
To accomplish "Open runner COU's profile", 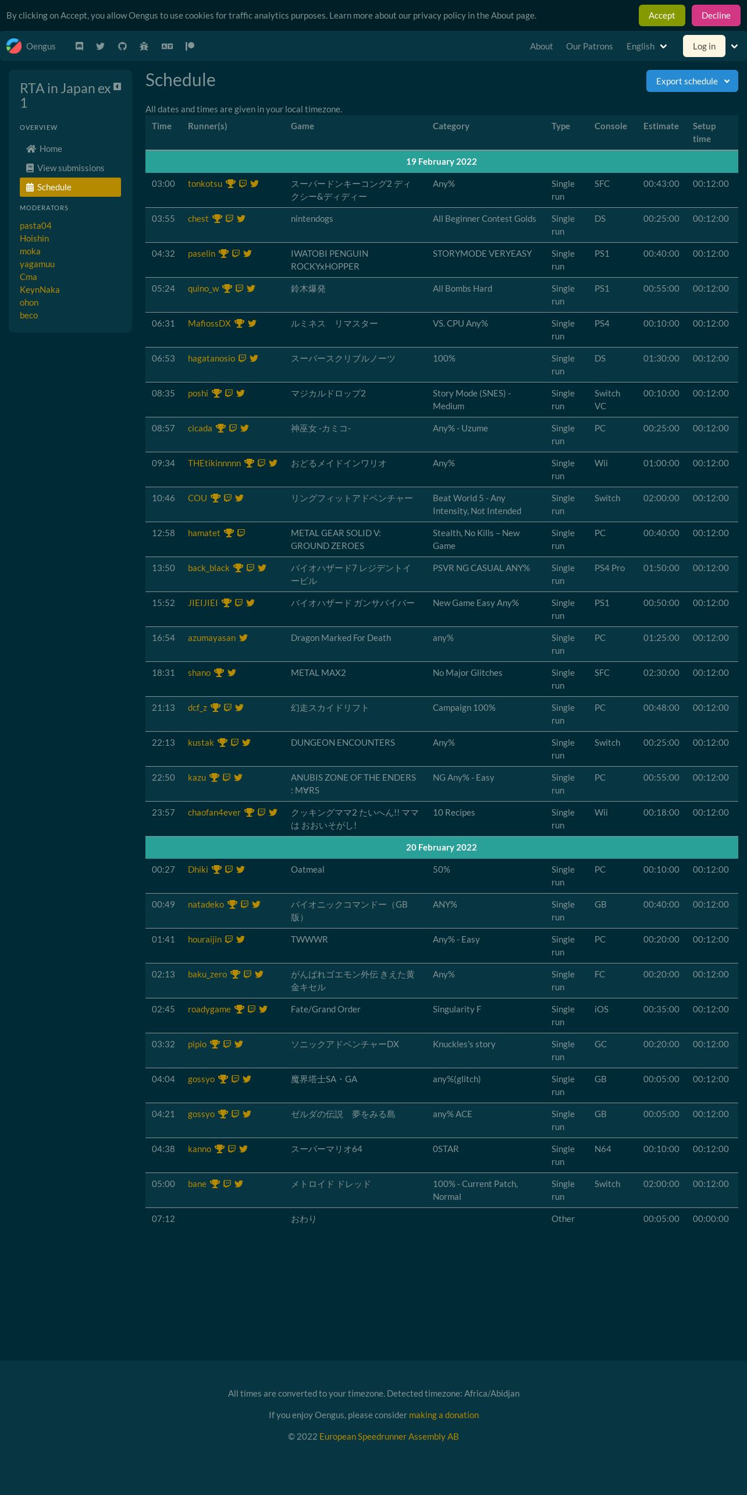I will coord(197,498).
